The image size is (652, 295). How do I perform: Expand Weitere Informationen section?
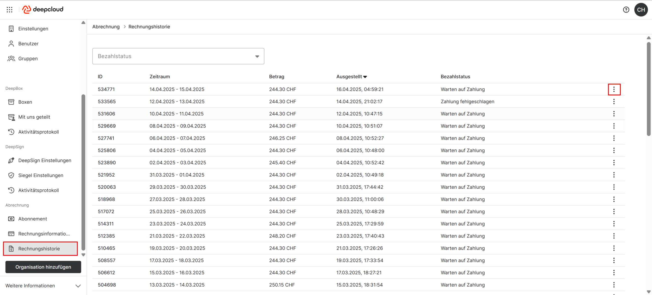[x=78, y=286]
